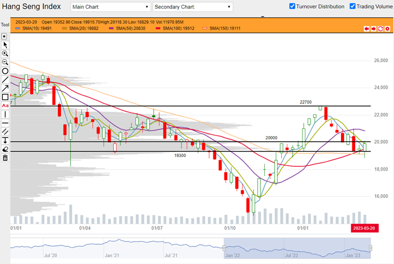Activate the eraser tool
Image resolution: width=394 pixels, height=264 pixels.
(x=5, y=149)
